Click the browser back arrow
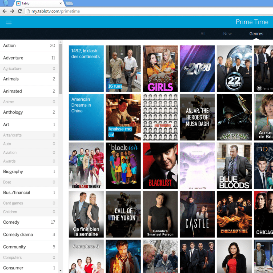273x273 pixels. (5, 11)
